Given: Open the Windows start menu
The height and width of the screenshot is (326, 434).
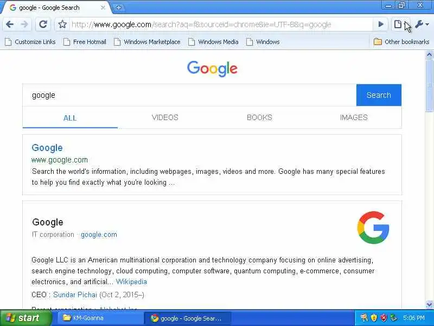Looking at the screenshot, I should point(26,318).
